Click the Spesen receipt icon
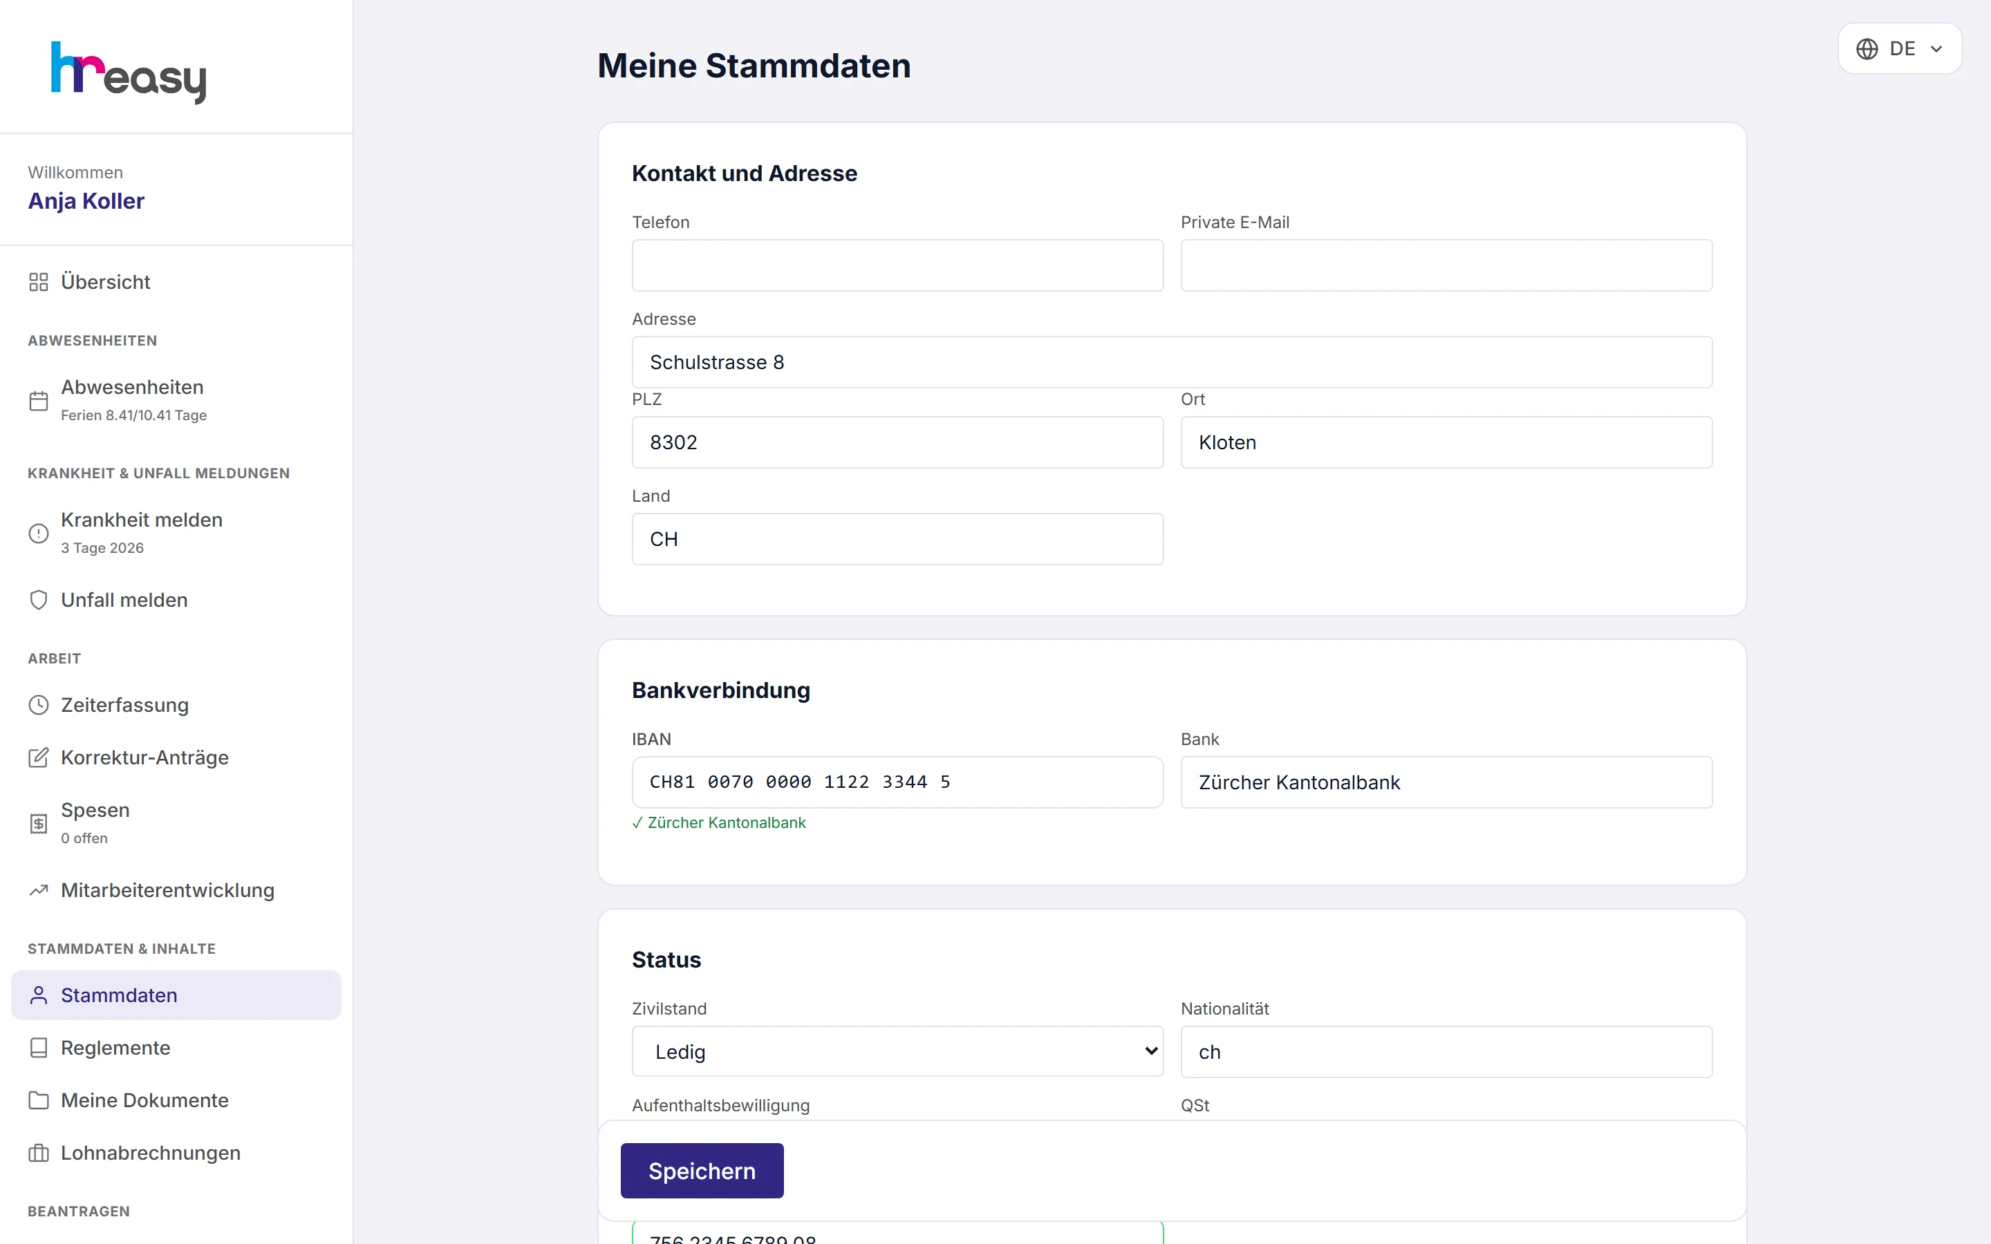This screenshot has width=1991, height=1244. (39, 824)
